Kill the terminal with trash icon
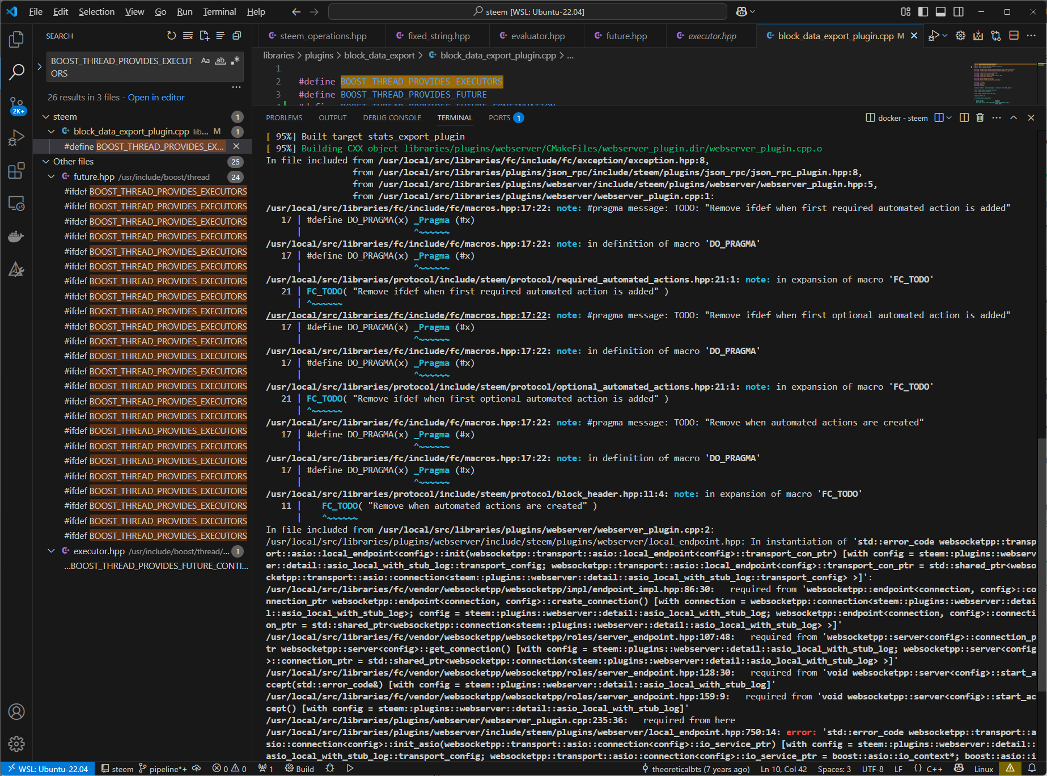 point(980,117)
